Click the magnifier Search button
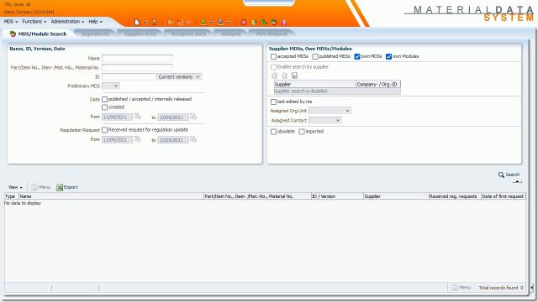This screenshot has height=302, width=538. coord(509,174)
